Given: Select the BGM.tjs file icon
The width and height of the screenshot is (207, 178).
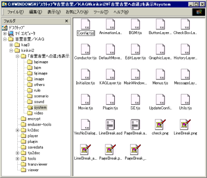Looking at the screenshot, I should (136, 24).
